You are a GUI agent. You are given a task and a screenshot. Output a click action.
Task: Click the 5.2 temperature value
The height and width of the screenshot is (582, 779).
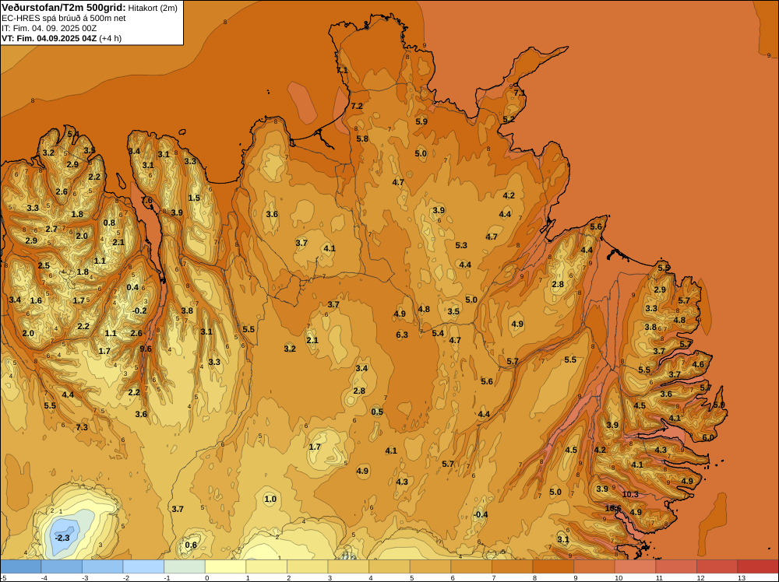[509, 120]
